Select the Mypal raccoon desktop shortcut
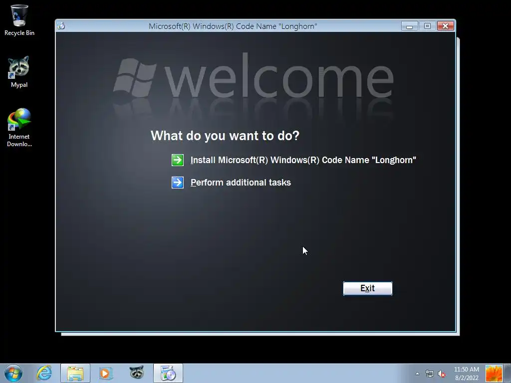Screen dimensions: 511x383 (19, 72)
